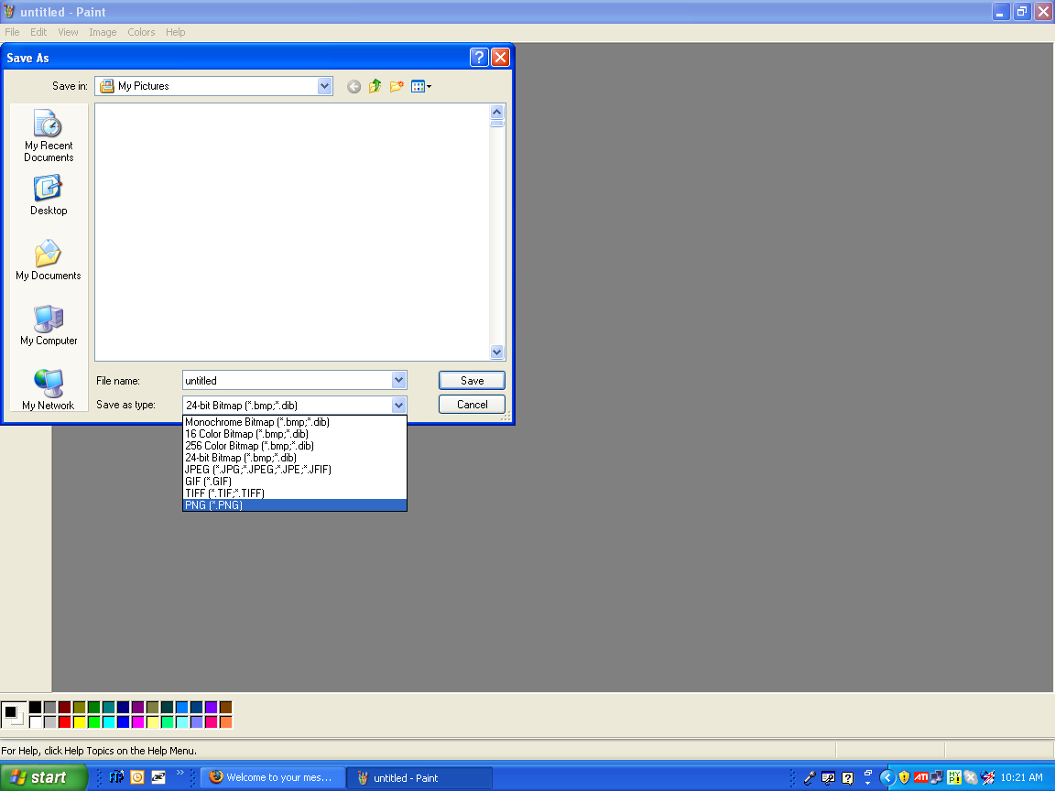
Task: Open My Recent Documents in the places bar
Action: pos(49,135)
